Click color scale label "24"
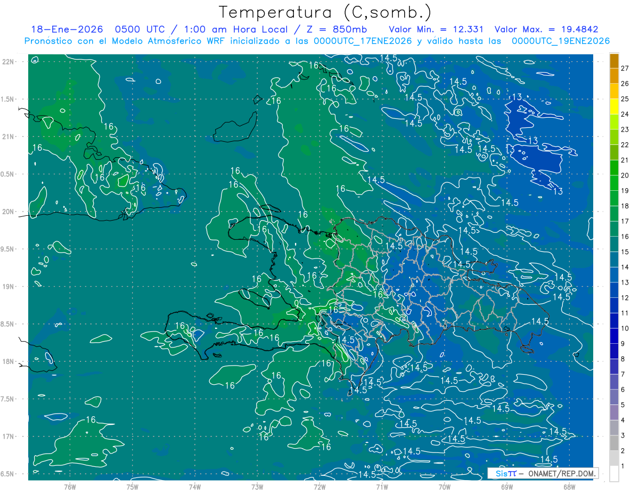Viewport: 639px width, 494px height. pyautogui.click(x=625, y=114)
